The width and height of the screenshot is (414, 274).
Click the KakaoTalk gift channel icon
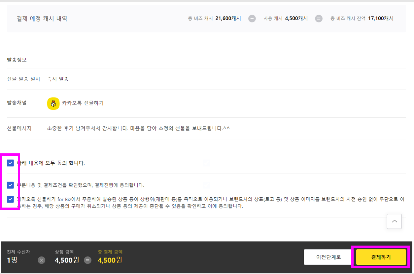pyautogui.click(x=53, y=103)
